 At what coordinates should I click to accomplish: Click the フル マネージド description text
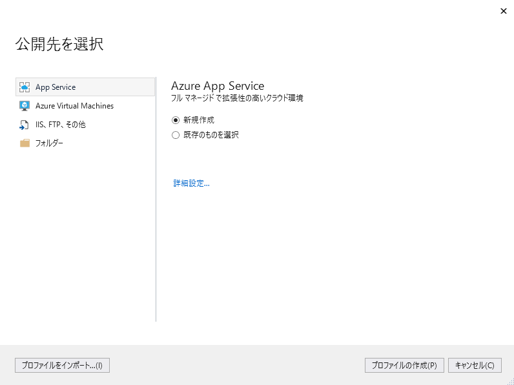237,99
